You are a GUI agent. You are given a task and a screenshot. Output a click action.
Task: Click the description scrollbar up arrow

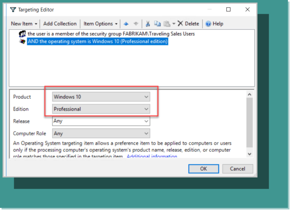pyautogui.click(x=250, y=95)
